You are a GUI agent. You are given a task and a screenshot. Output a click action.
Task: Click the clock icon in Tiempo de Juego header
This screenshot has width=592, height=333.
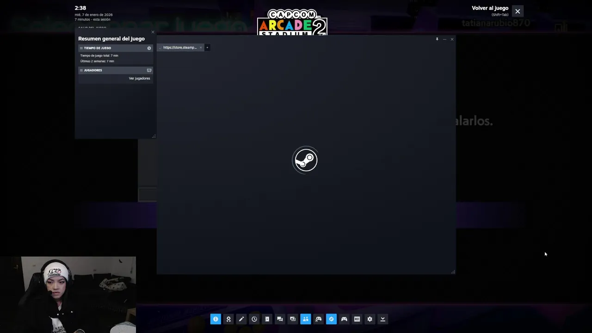click(149, 48)
